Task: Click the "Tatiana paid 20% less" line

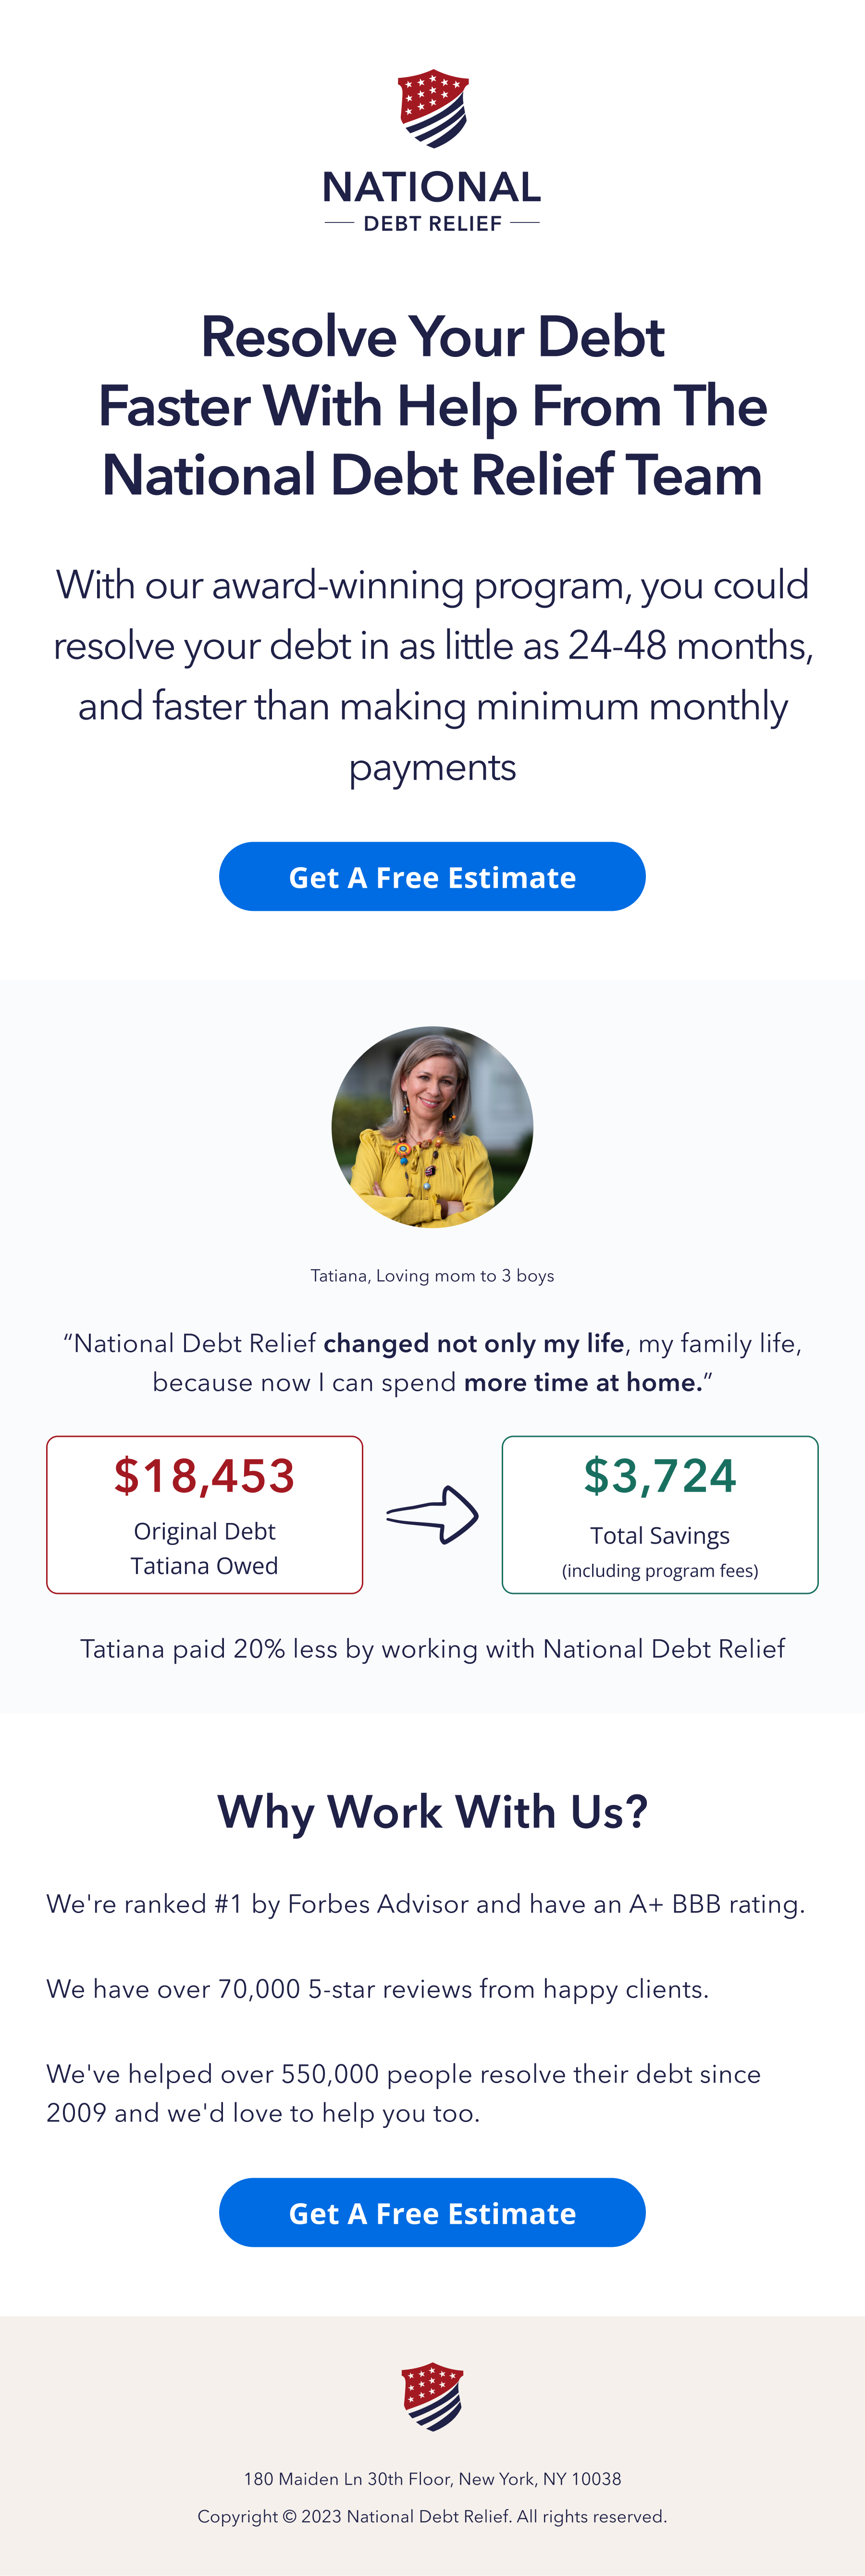Action: click(432, 1649)
